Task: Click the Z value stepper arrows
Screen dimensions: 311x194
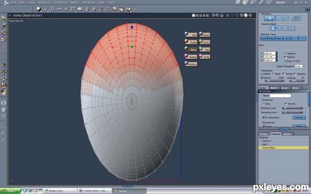Action: click(x=277, y=60)
